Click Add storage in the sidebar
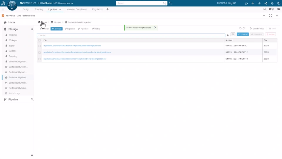 14,93
